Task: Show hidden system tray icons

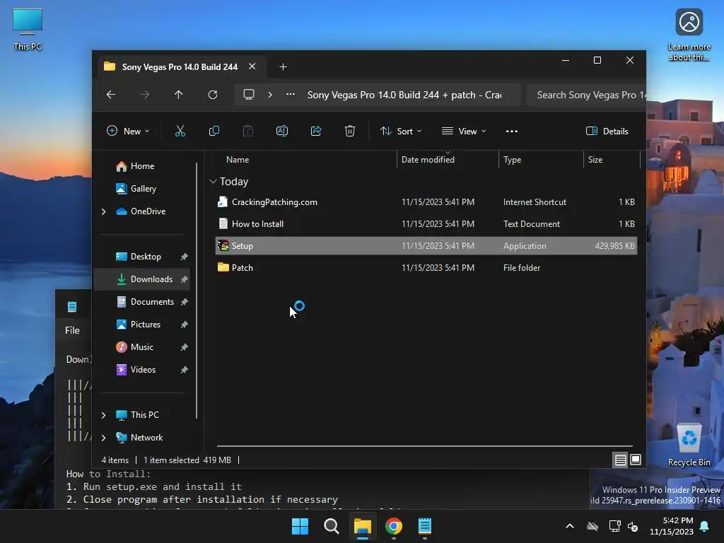Action: (x=570, y=526)
